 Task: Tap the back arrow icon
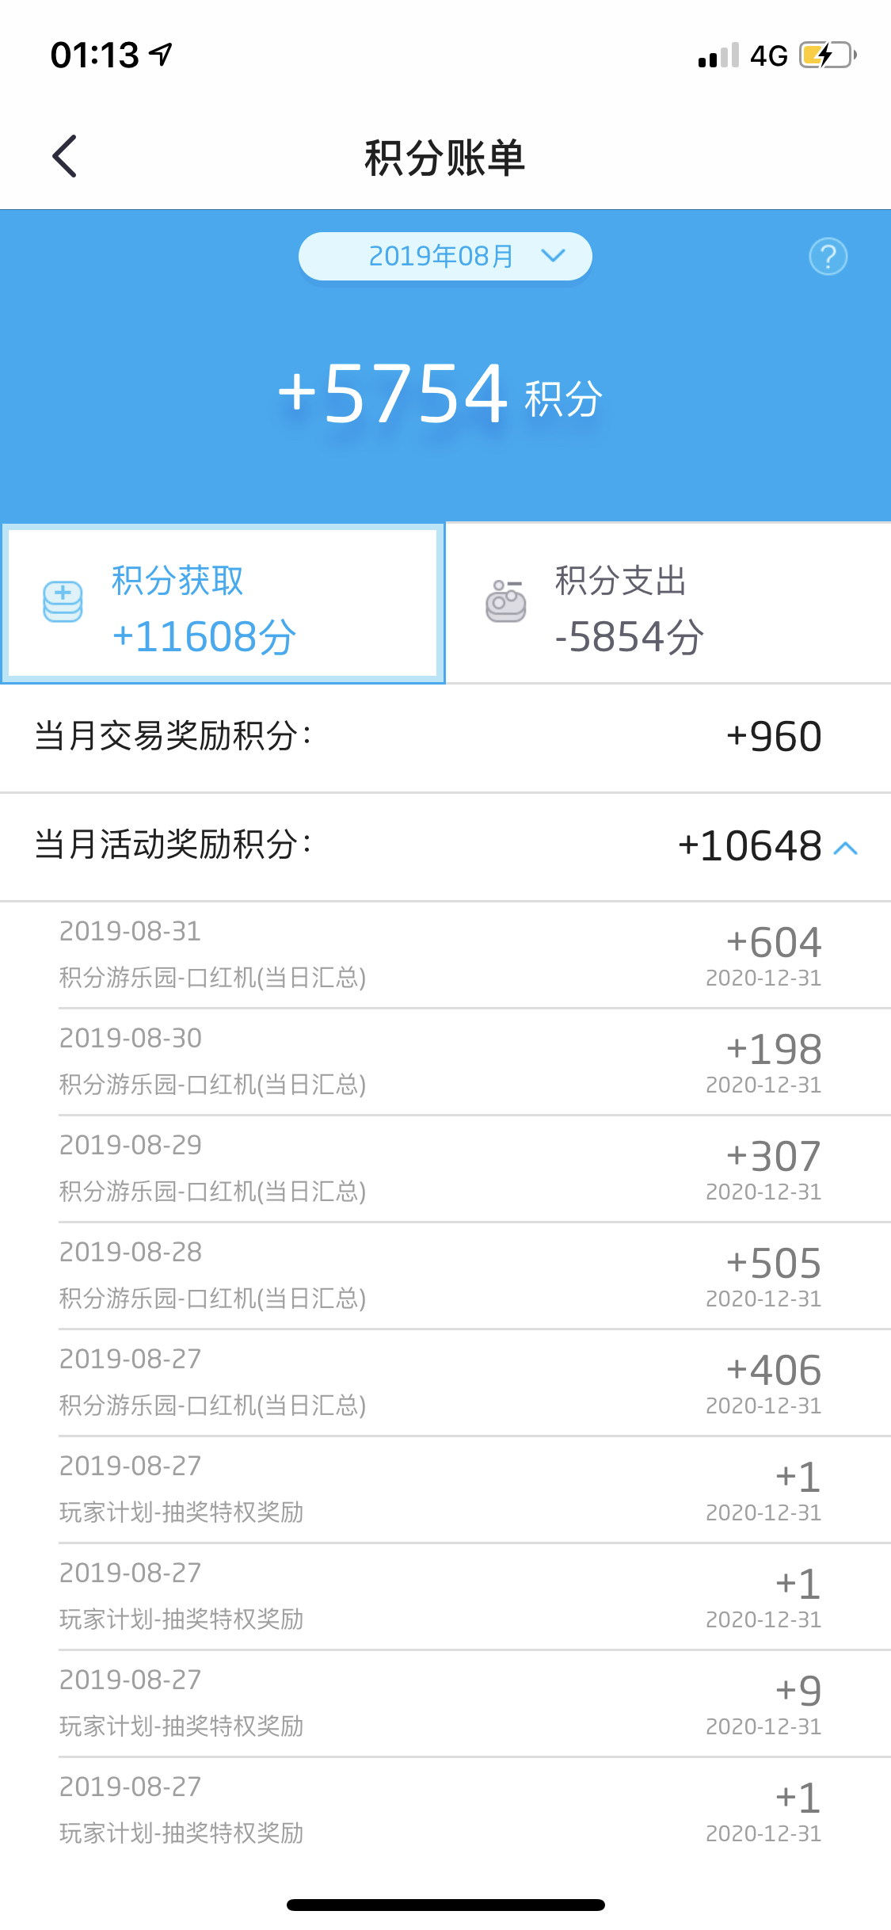pos(64,156)
